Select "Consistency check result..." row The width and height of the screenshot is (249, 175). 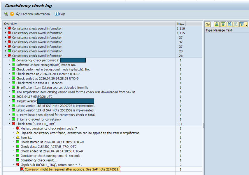(38, 160)
